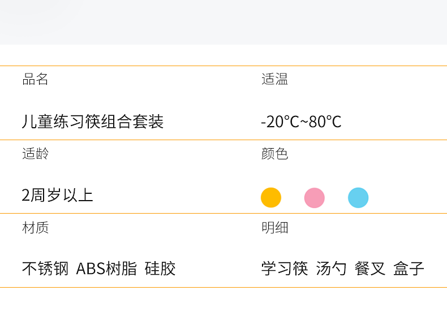This screenshot has width=447, height=334.
Task: Click the 学习筷 item
Action: coord(285,268)
